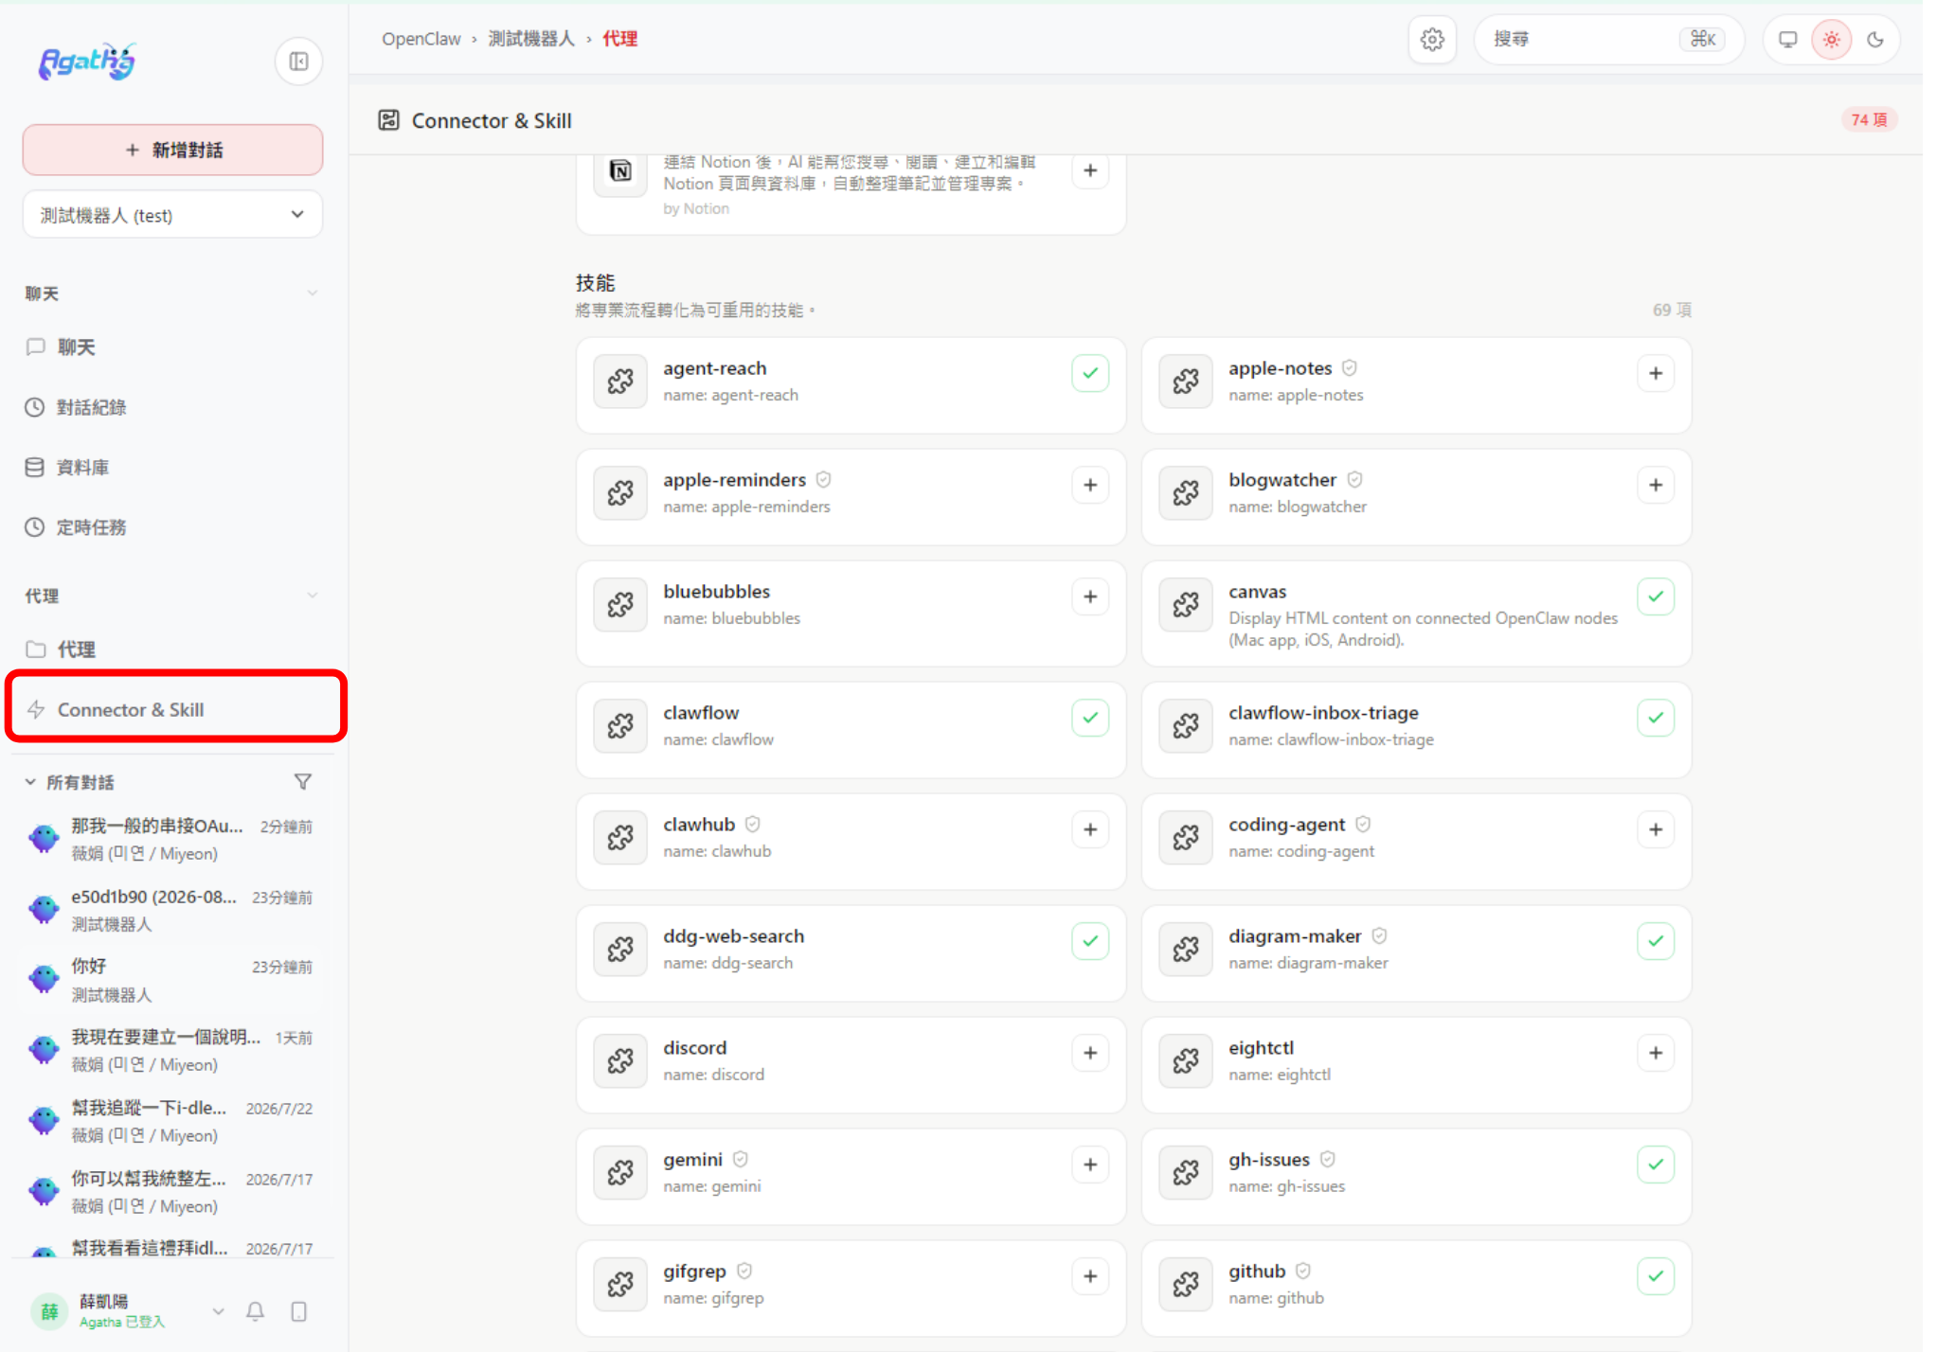Disable the canvas skill checkmark
Image resolution: width=1936 pixels, height=1352 pixels.
[1656, 596]
